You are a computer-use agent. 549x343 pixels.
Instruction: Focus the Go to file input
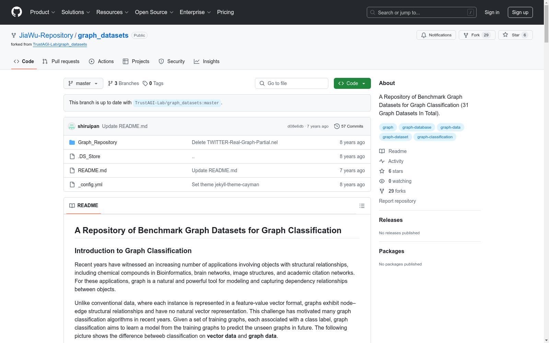pos(292,83)
